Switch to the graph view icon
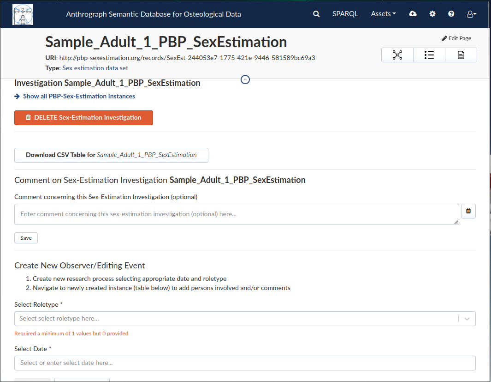The image size is (491, 382). tap(397, 55)
